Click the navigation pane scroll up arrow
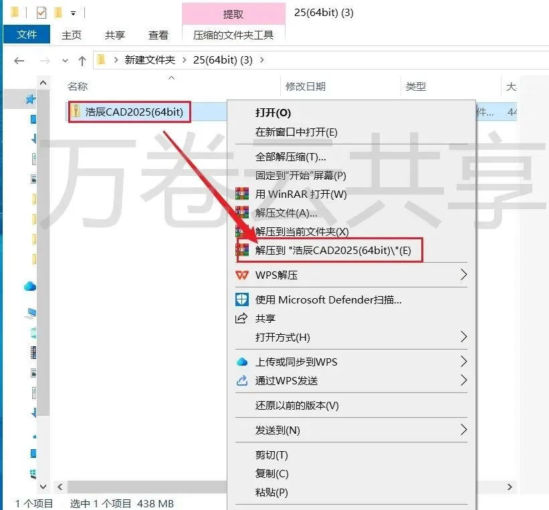The width and height of the screenshot is (549, 510). [43, 83]
